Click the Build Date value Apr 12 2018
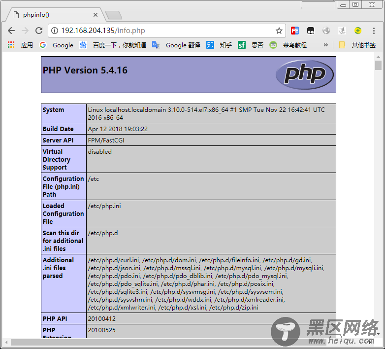The height and width of the screenshot is (349, 385). [x=118, y=129]
